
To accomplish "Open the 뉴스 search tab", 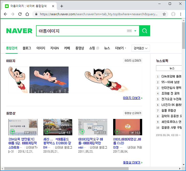I will tap(107, 48).
